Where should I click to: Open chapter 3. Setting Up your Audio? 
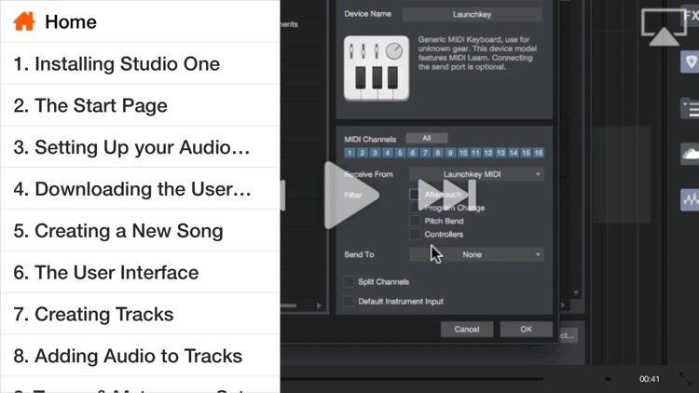(x=140, y=147)
